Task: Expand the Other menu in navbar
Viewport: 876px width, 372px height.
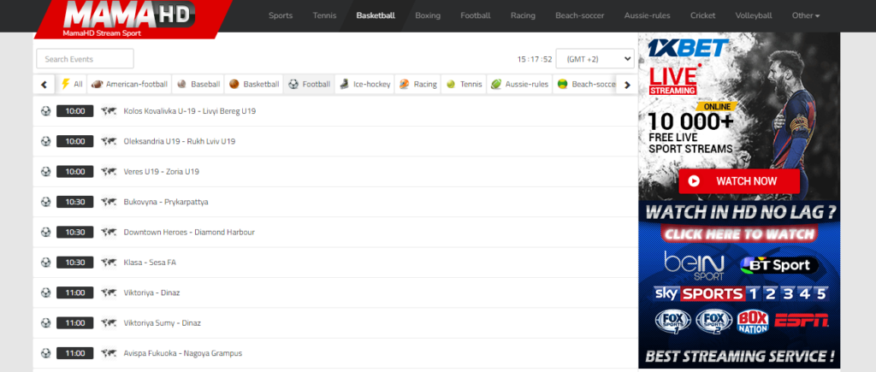Action: pyautogui.click(x=805, y=15)
